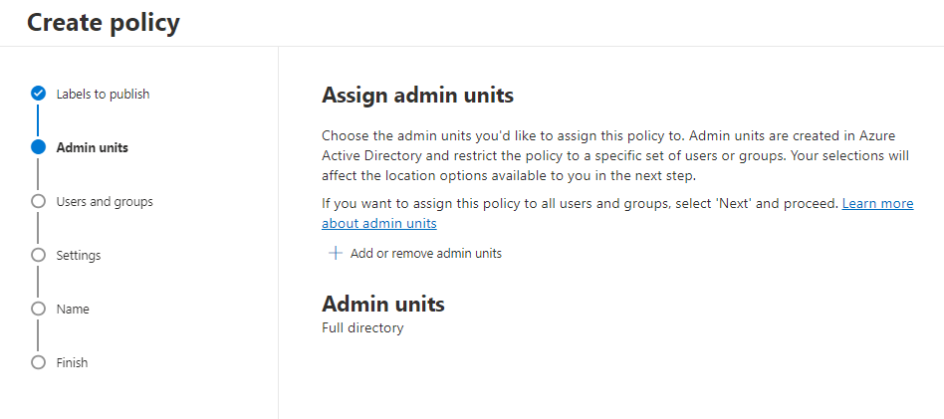
Task: Select the Full directory entry
Action: coord(362,327)
